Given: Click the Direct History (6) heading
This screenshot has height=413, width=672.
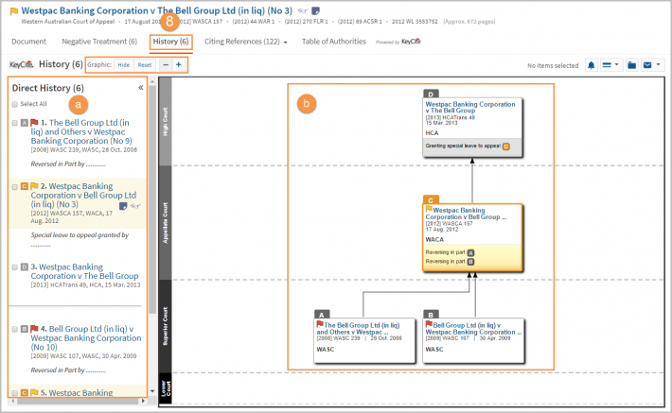Looking at the screenshot, I should (48, 88).
